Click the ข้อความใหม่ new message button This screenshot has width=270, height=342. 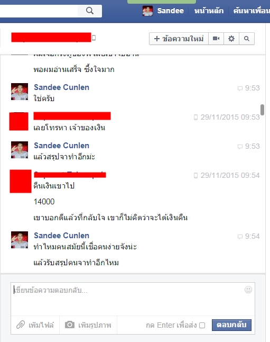[179, 39]
